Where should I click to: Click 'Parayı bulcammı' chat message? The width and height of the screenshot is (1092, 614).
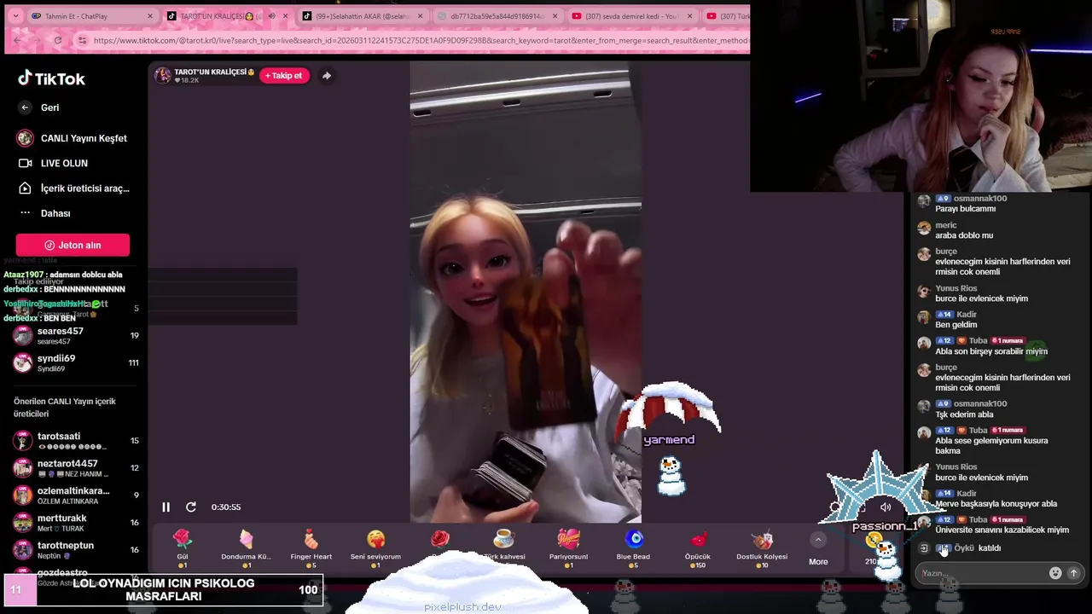coord(966,209)
